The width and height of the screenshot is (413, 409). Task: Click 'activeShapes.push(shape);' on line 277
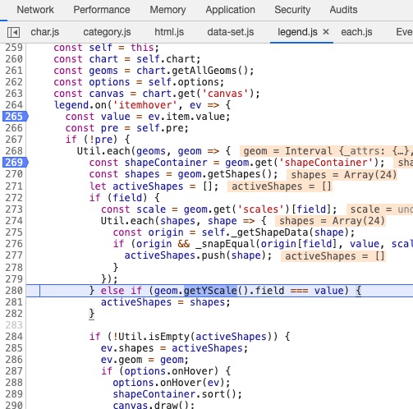point(198,255)
